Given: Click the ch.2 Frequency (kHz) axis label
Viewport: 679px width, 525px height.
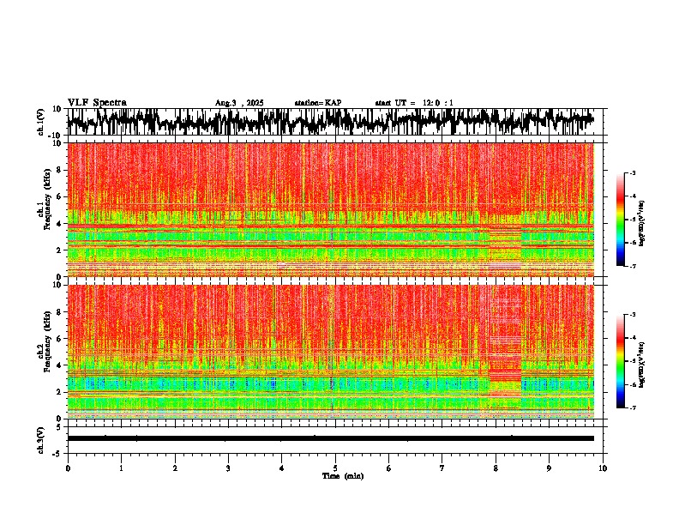Looking at the screenshot, I should click(x=46, y=341).
